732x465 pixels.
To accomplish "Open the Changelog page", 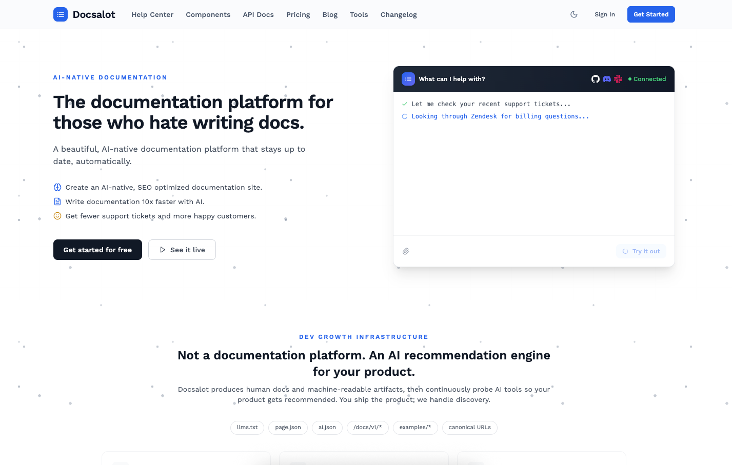I will point(399,14).
